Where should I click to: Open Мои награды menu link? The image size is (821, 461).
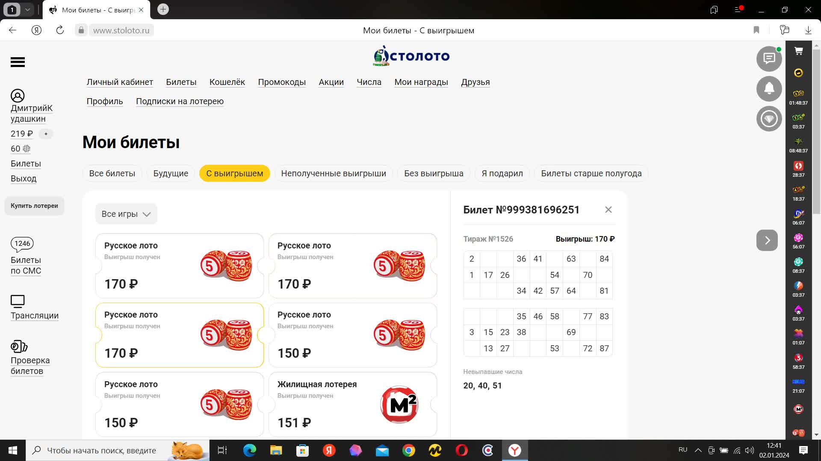point(421,82)
